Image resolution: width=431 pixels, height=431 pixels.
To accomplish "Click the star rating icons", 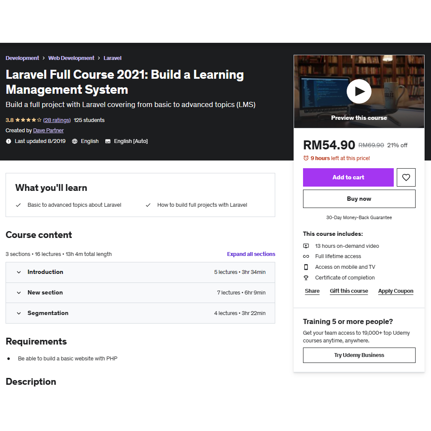I will (x=28, y=120).
